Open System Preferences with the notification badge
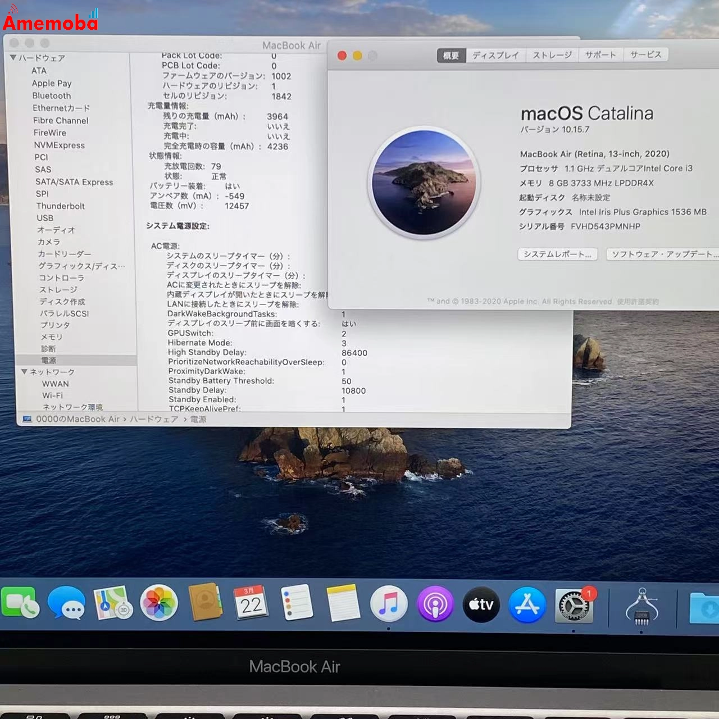 [x=573, y=606]
